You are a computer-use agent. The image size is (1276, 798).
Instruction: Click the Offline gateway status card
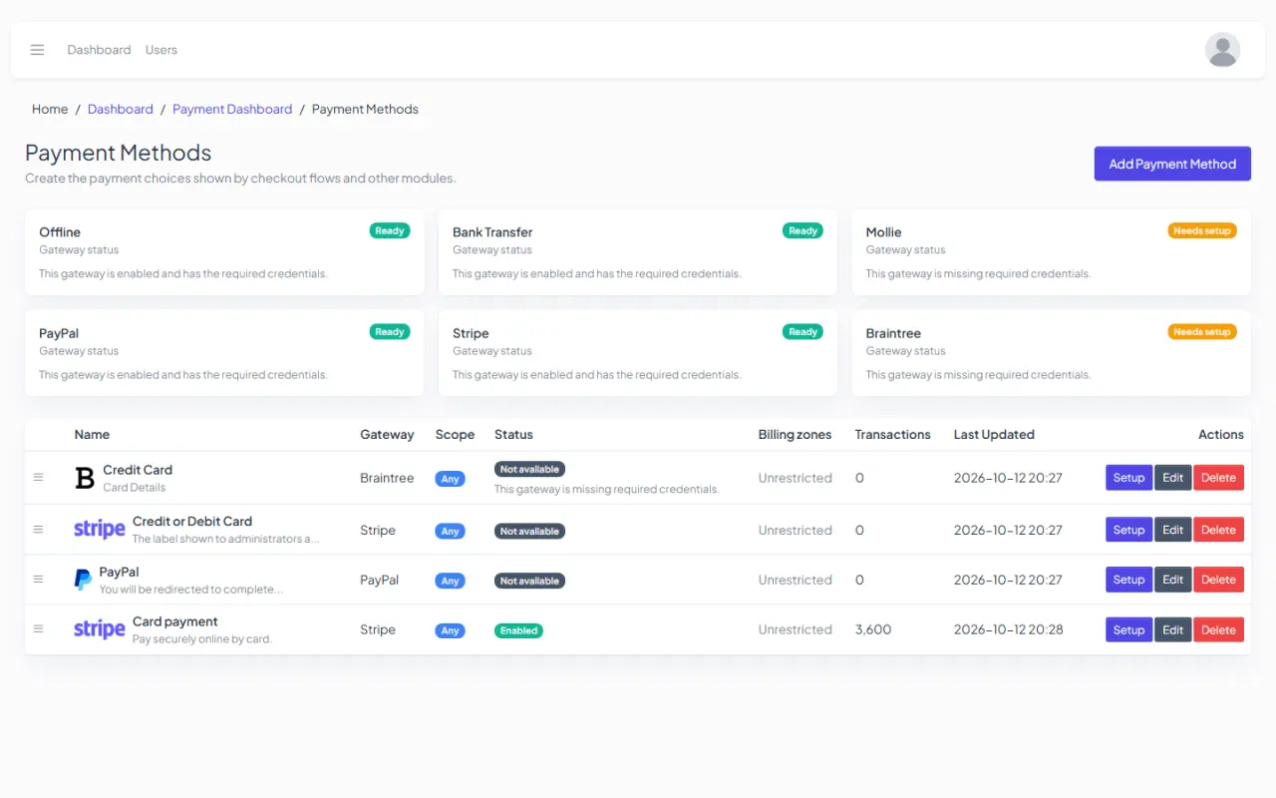pyautogui.click(x=224, y=251)
